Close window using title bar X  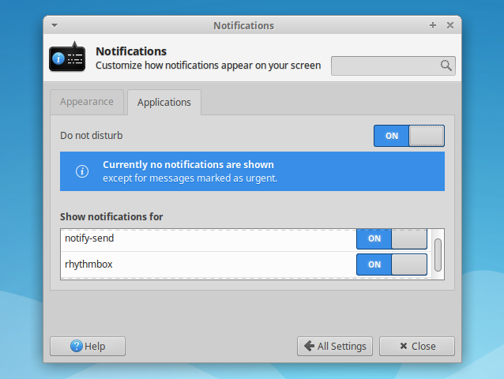click(450, 25)
